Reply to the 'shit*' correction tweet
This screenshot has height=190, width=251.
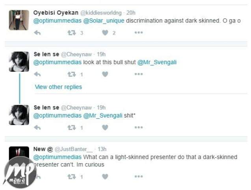click(x=37, y=128)
